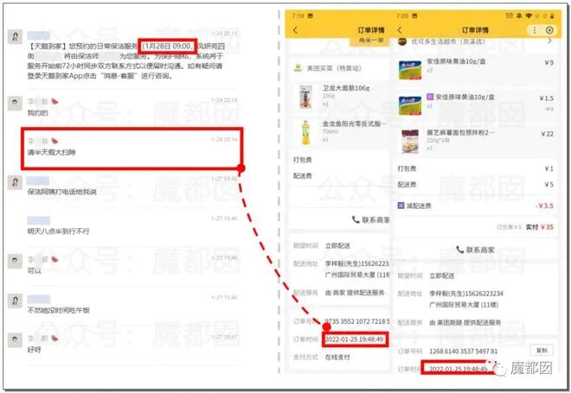
Task: Close the order details with circled X icon
Action: tap(549, 30)
